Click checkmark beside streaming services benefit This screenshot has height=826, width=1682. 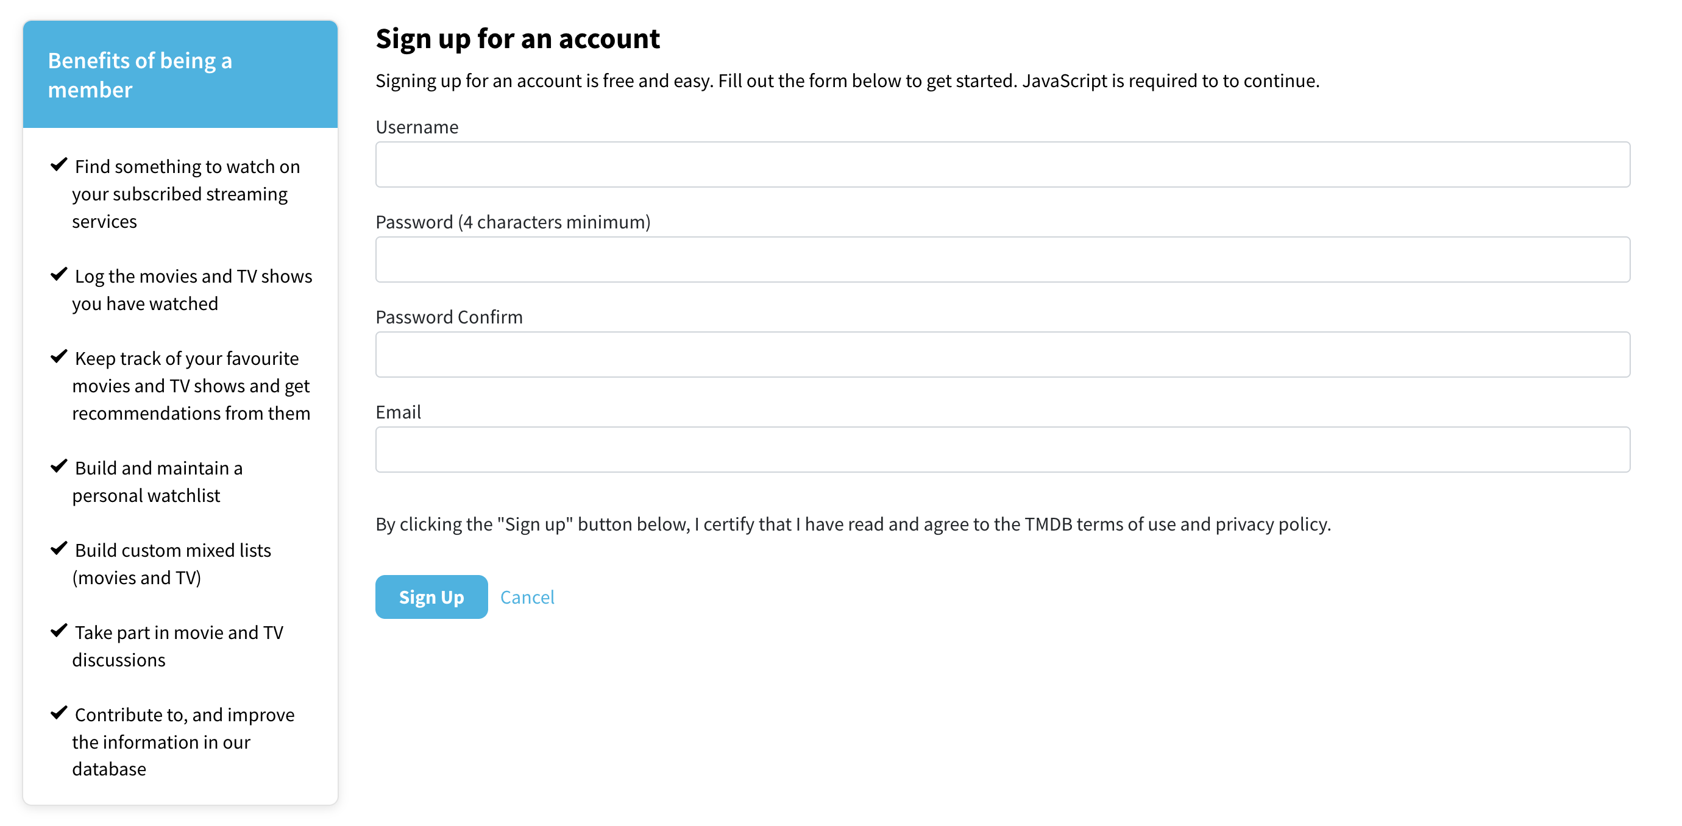point(59,164)
